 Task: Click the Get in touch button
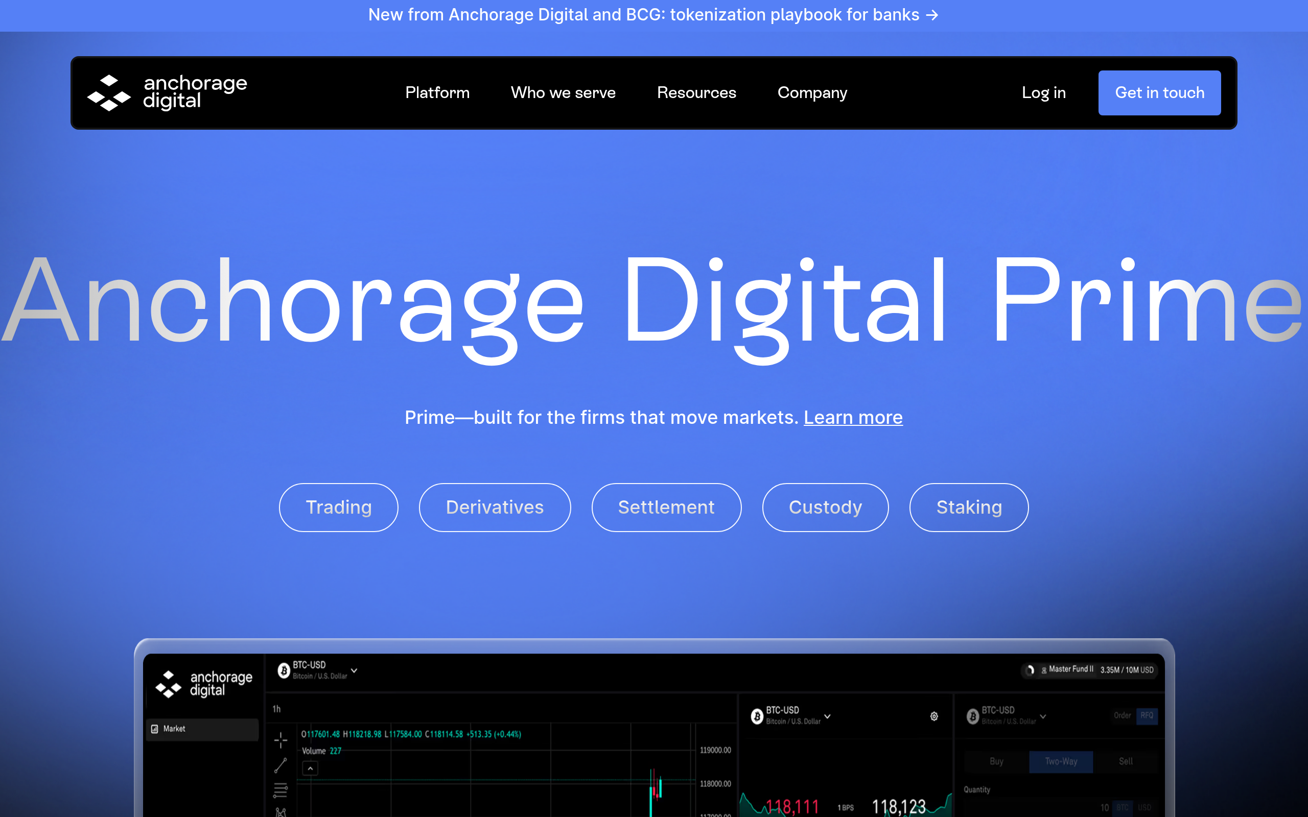(x=1159, y=93)
